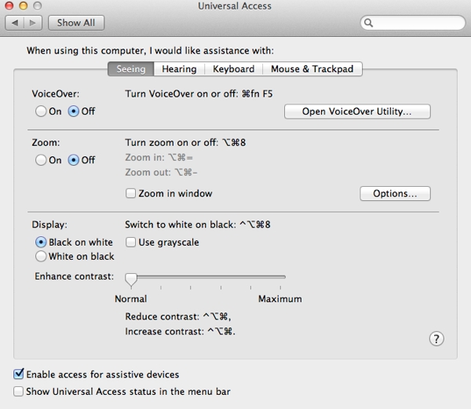Screen dimensions: 471x409
Task: Open help with the question mark button
Action: [436, 339]
